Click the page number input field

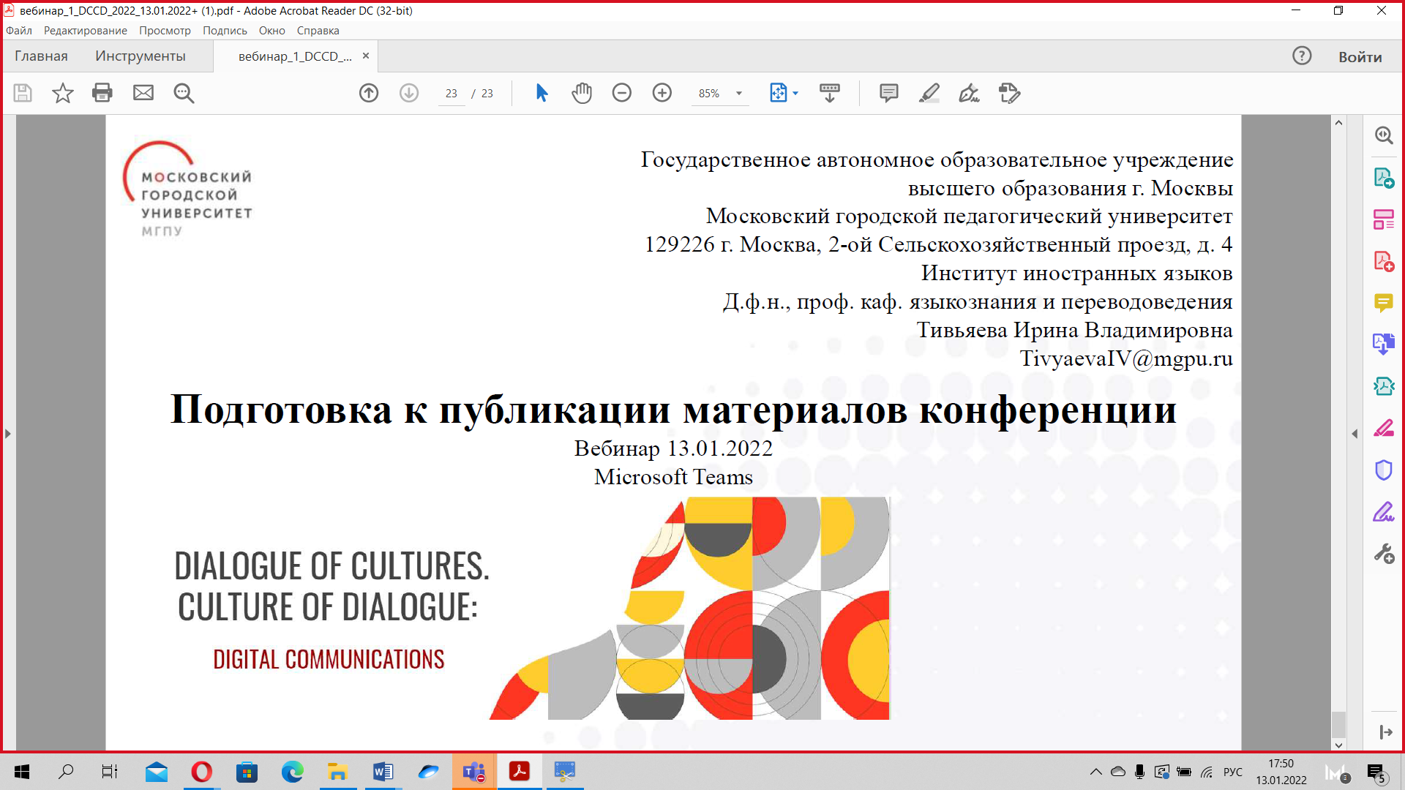(452, 94)
